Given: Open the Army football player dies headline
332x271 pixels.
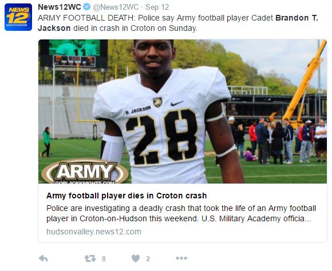Looking at the screenshot, I should [127, 196].
